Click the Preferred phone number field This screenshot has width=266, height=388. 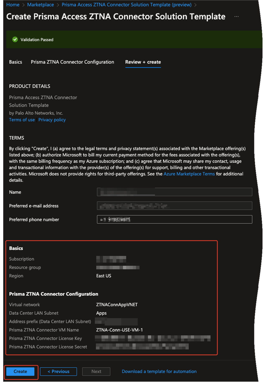pyautogui.click(x=175, y=219)
